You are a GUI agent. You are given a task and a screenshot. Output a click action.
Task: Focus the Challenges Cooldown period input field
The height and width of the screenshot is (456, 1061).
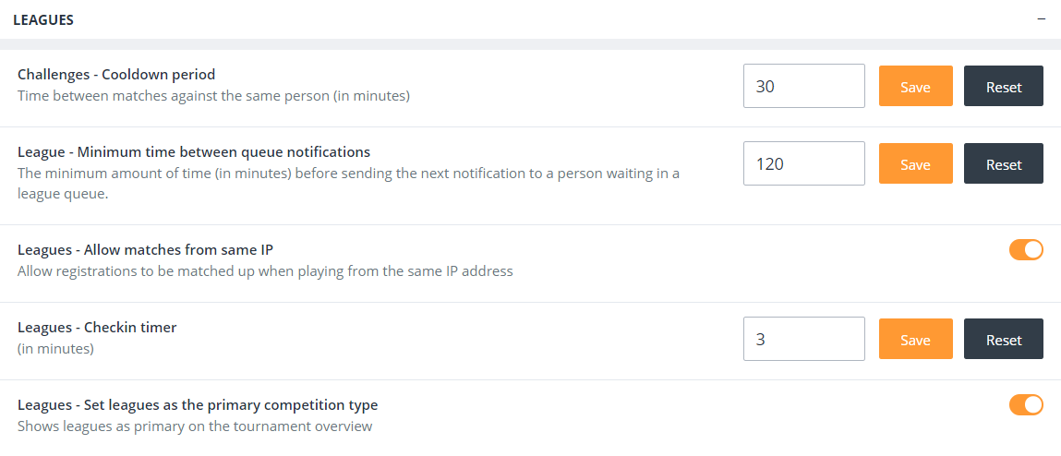(x=803, y=86)
